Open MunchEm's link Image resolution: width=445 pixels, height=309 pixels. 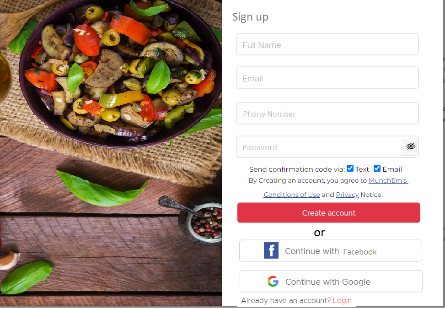tap(388, 181)
